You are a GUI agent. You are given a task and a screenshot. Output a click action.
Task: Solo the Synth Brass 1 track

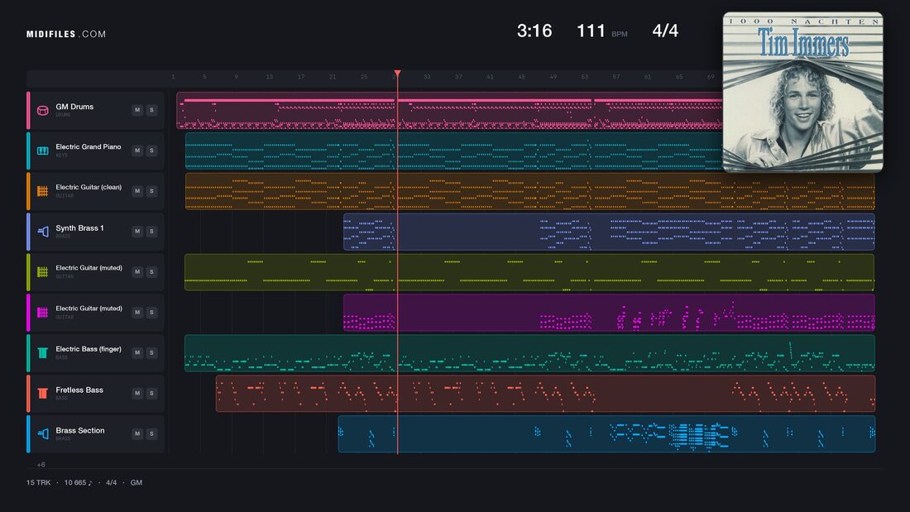[151, 231]
